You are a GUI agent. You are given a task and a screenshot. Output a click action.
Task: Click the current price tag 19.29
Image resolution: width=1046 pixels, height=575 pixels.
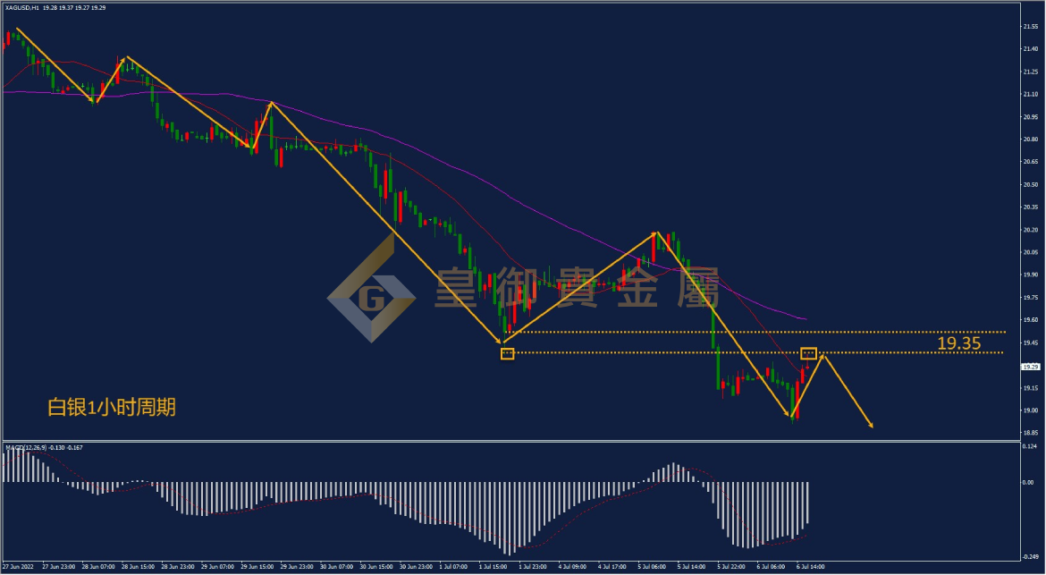click(x=1031, y=367)
